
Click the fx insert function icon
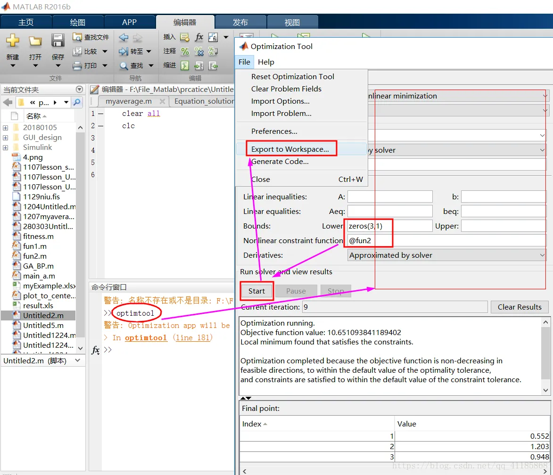pos(199,37)
